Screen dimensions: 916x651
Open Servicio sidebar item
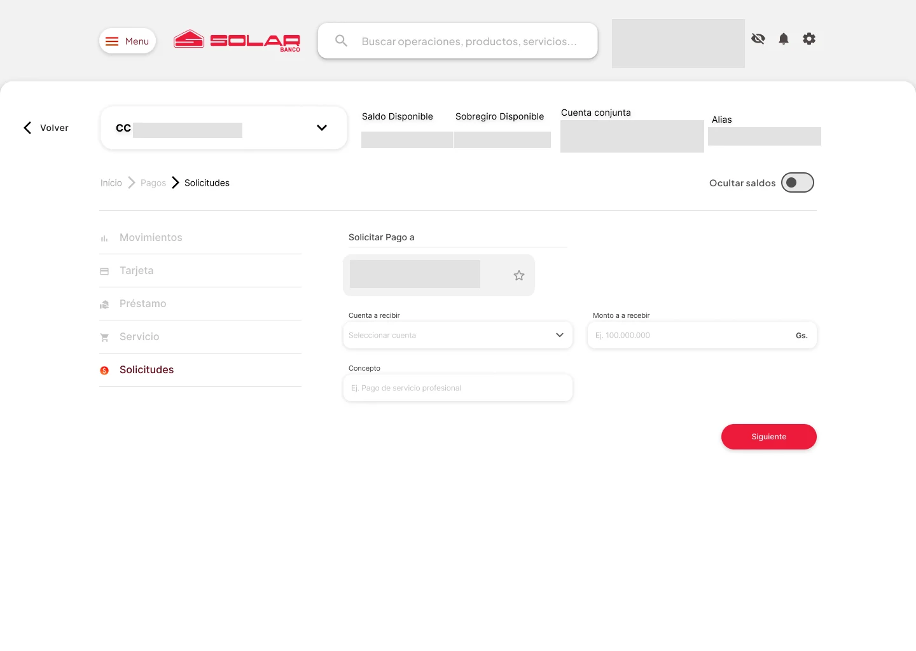tap(200, 337)
